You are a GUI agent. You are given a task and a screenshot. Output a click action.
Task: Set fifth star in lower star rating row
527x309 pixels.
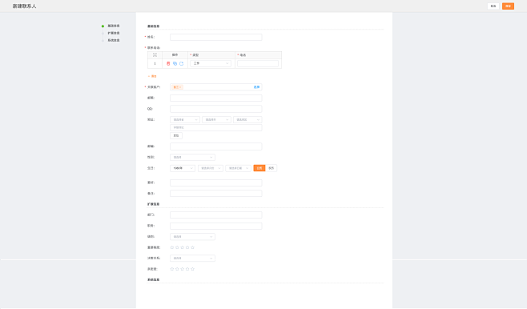click(192, 269)
